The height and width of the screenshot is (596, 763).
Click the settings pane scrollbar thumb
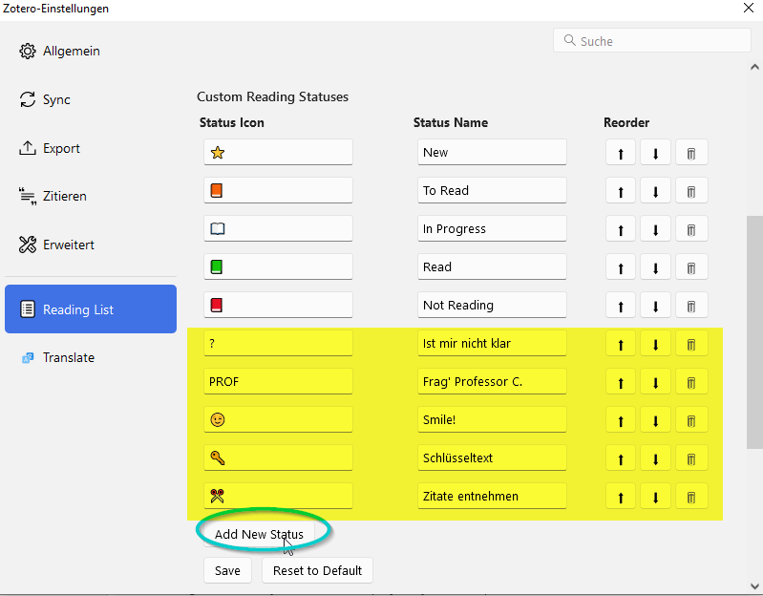(x=754, y=332)
